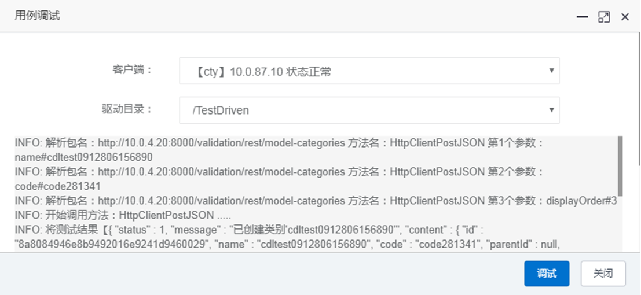Open the 驱动目录 dropdown showing /TestDriven
The image size is (641, 295).
coord(369,110)
